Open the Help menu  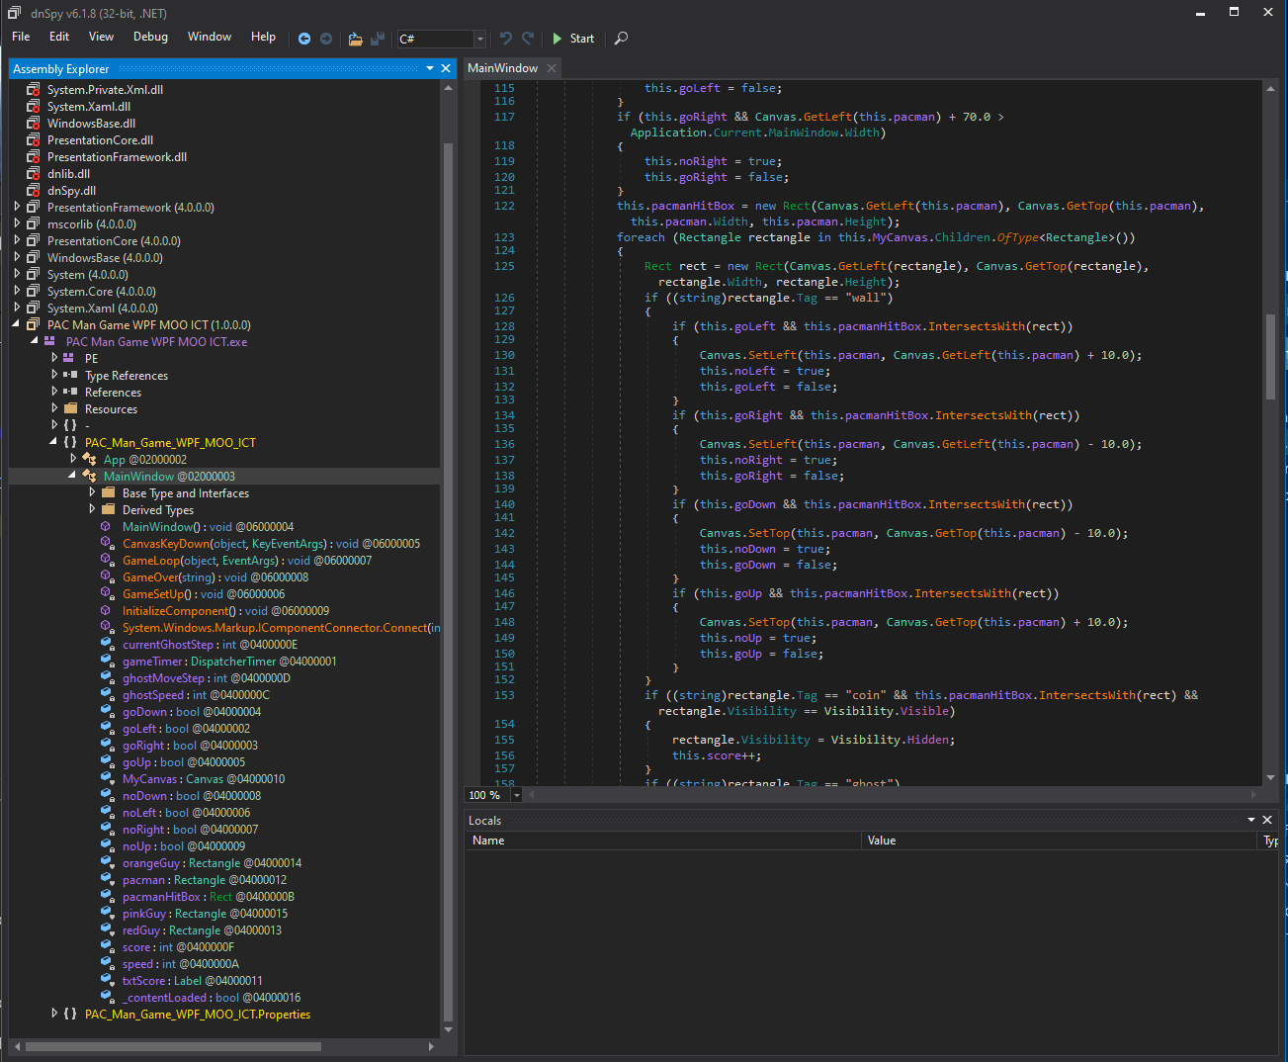(x=263, y=37)
